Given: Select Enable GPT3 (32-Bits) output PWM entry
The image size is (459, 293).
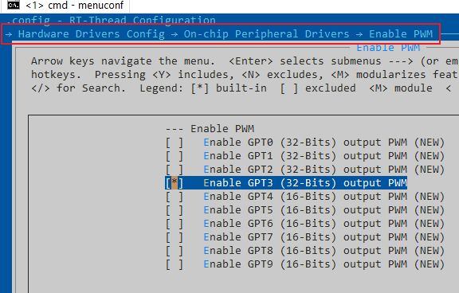Looking at the screenshot, I should point(286,183).
